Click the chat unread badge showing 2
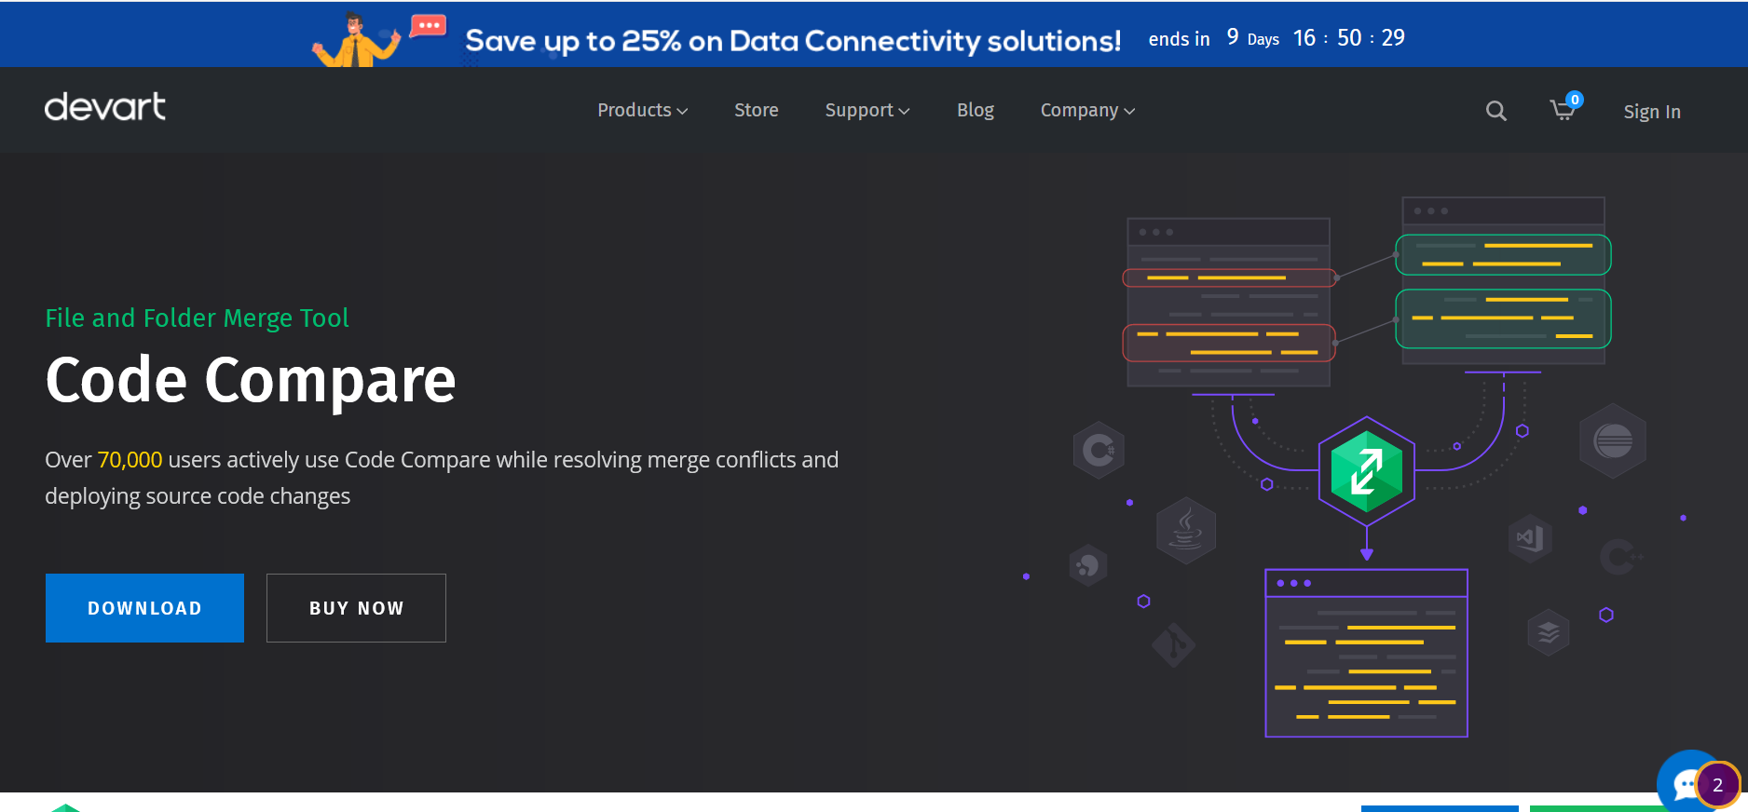1748x812 pixels. click(x=1717, y=785)
